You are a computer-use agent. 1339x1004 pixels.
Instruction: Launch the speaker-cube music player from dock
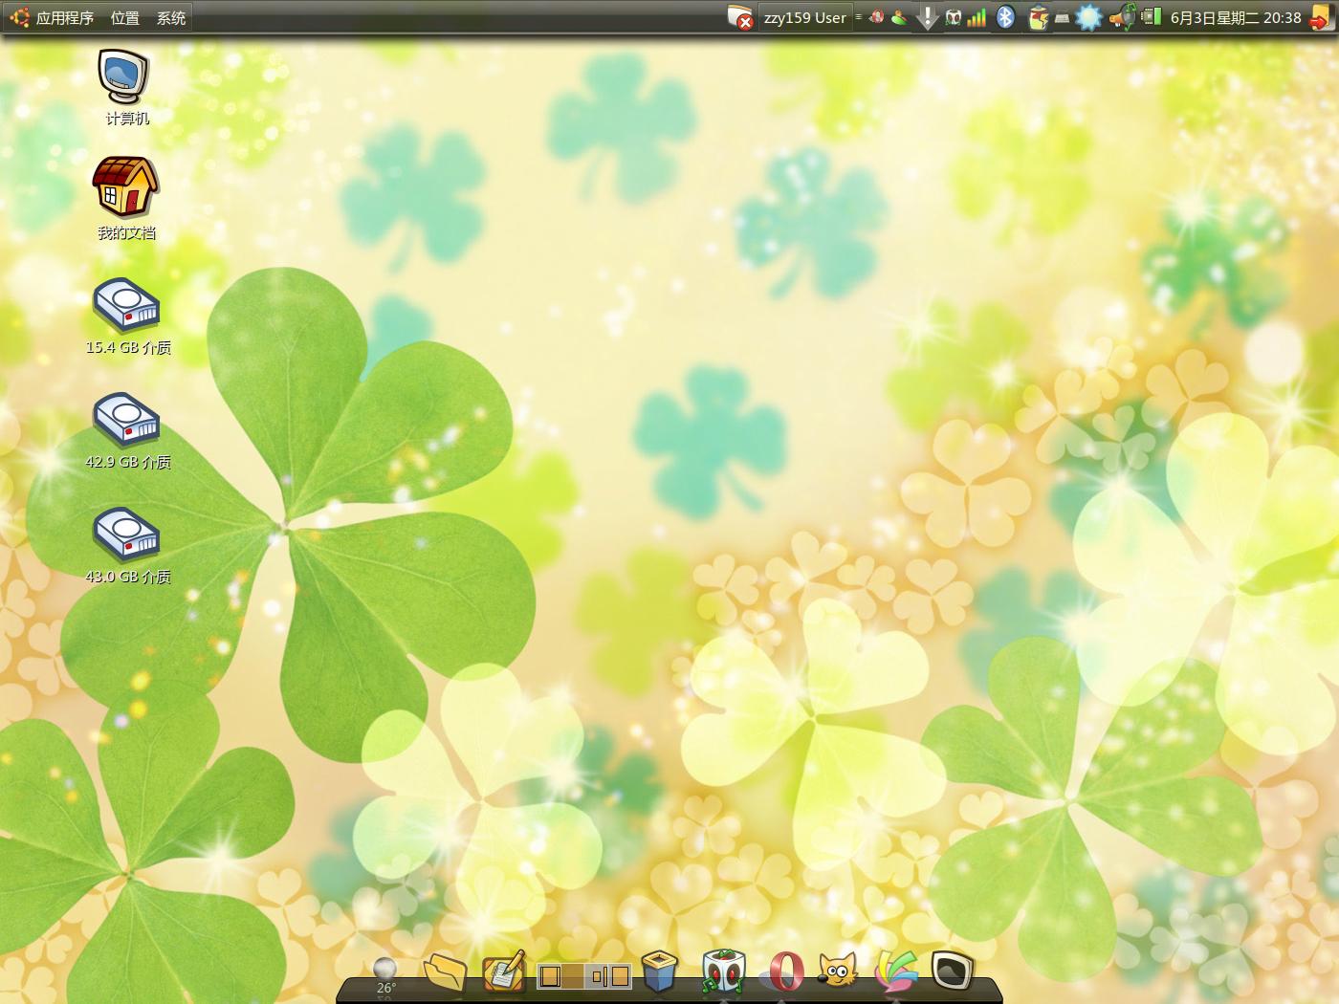(x=723, y=971)
